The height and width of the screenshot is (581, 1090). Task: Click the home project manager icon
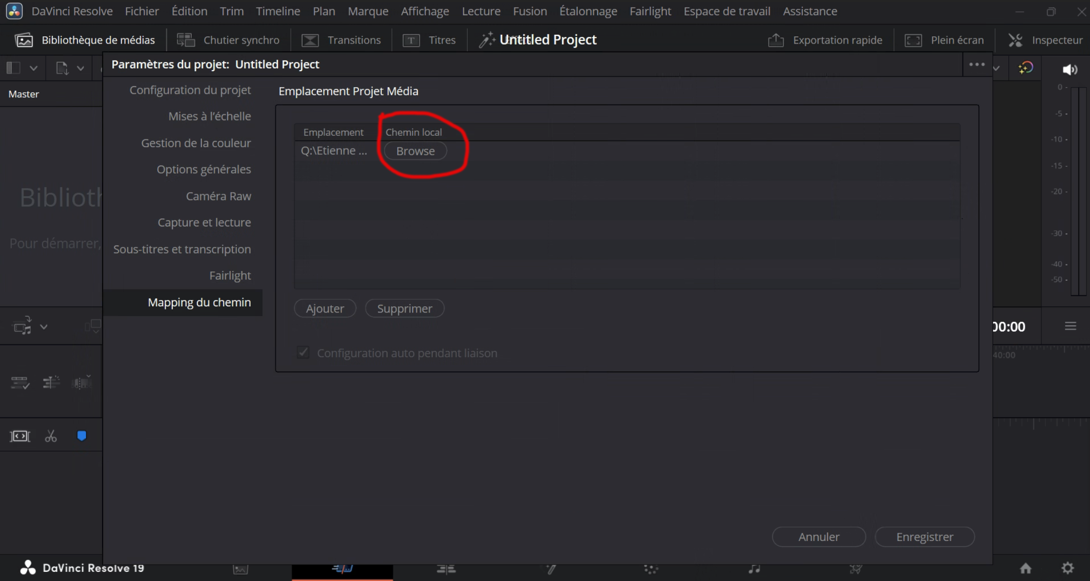(1026, 568)
